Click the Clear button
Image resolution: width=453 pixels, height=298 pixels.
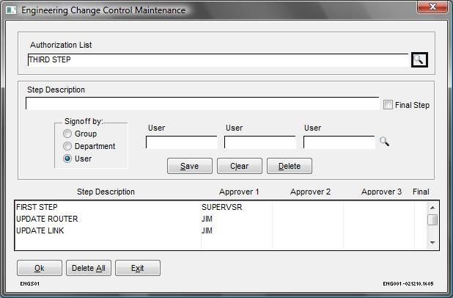[240, 166]
